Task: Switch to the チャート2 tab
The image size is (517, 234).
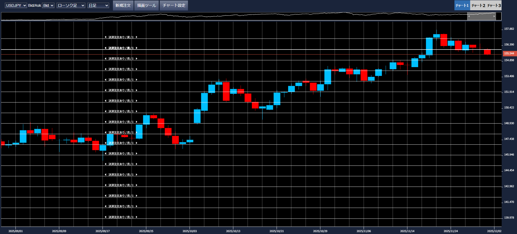Action: point(478,5)
